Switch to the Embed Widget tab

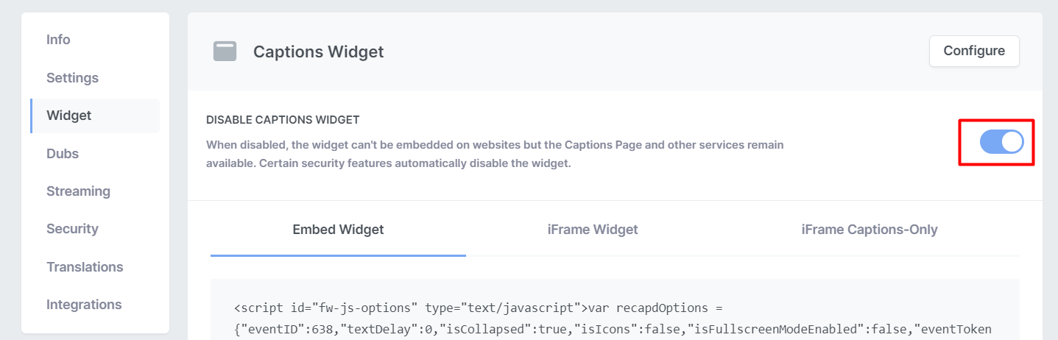[x=338, y=230]
